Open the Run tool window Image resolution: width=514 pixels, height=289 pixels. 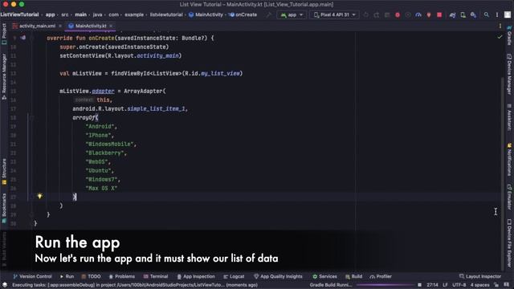[x=67, y=276]
